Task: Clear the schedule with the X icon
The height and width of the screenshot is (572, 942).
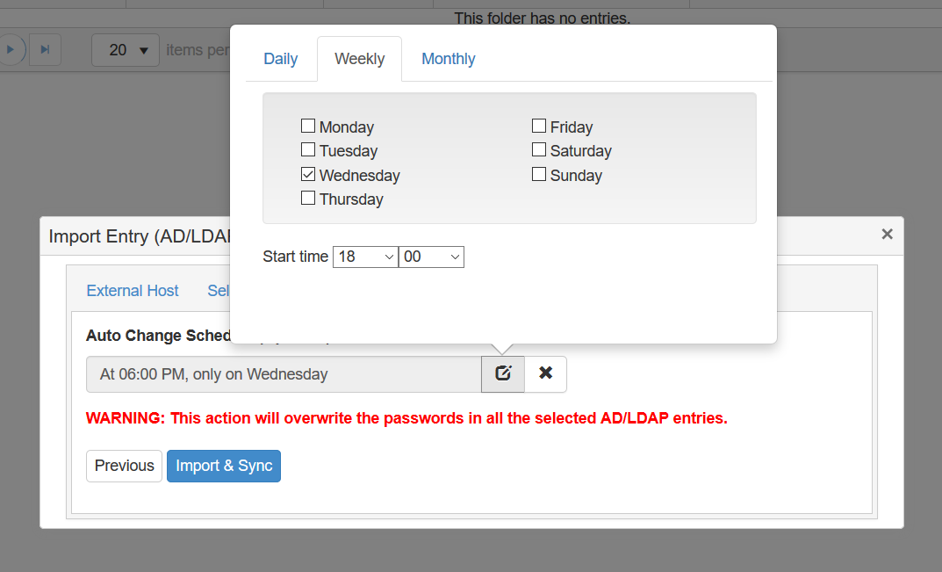Action: click(x=545, y=374)
